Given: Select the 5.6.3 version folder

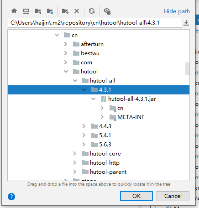Looking at the screenshot, I should point(101,145).
